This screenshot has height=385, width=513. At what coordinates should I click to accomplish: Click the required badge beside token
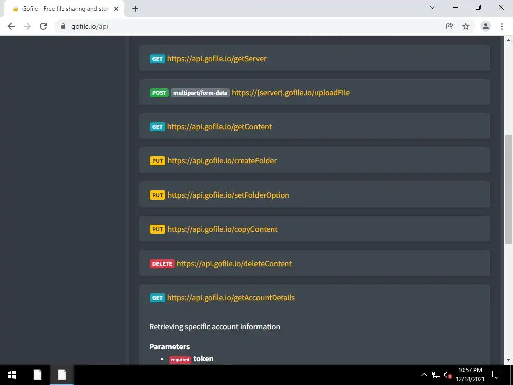point(180,359)
